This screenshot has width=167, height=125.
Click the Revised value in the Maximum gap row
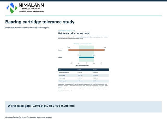click(x=96, y=78)
